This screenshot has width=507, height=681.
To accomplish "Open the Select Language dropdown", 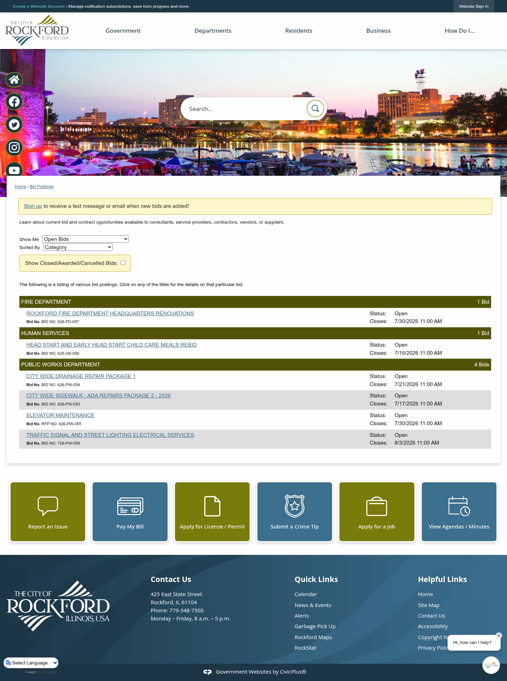I will (x=31, y=663).
